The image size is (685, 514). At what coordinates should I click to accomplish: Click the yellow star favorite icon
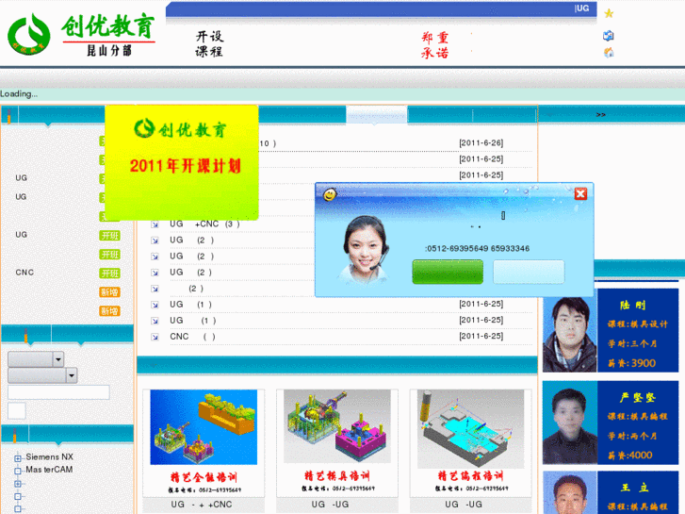point(609,13)
